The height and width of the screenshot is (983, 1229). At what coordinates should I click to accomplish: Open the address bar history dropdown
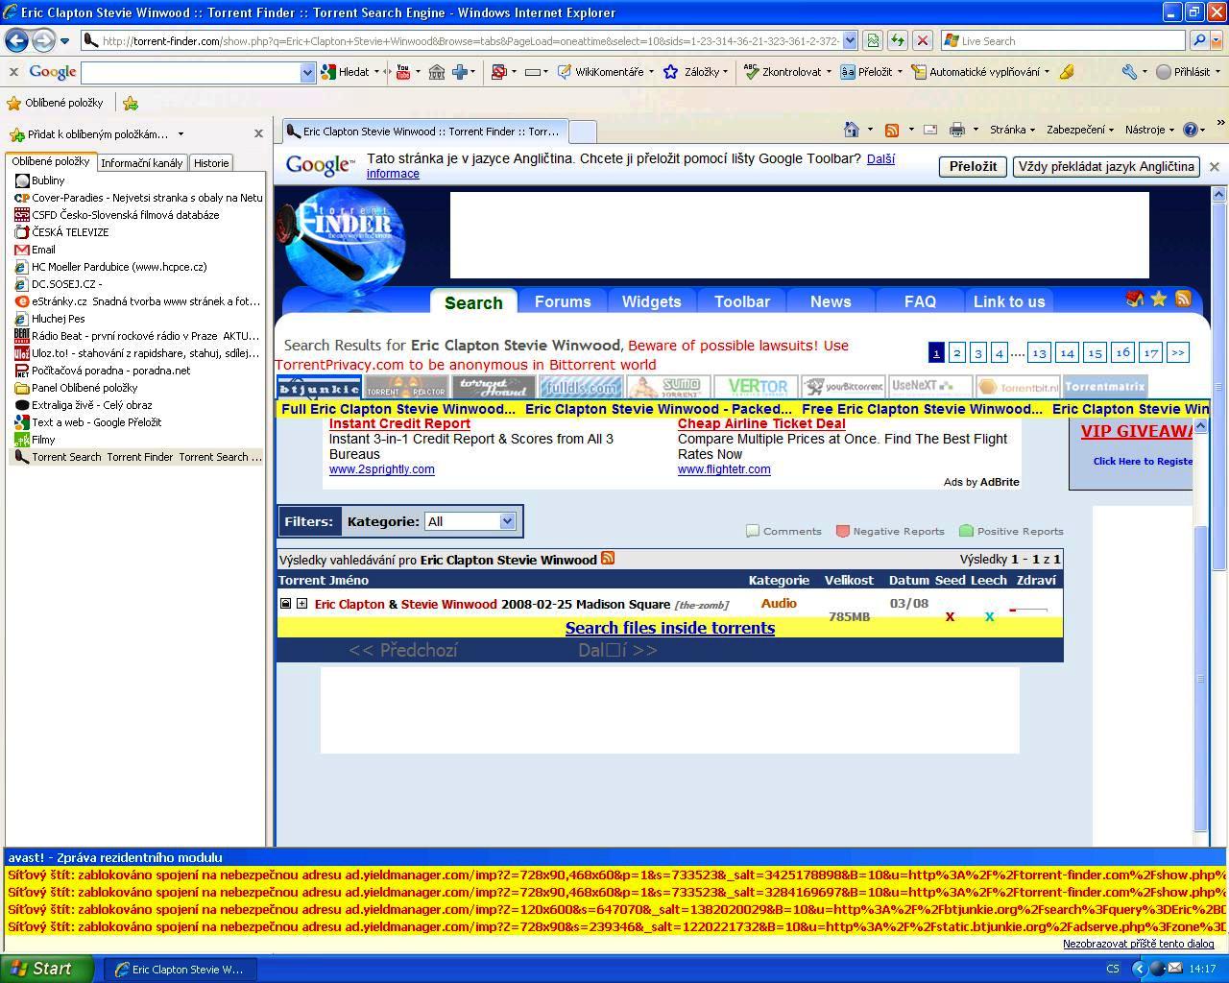[x=850, y=40]
